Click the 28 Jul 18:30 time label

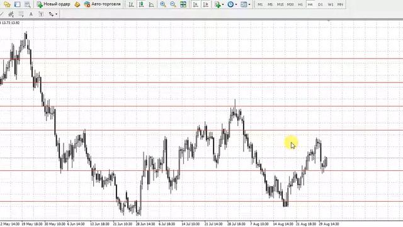236,224
